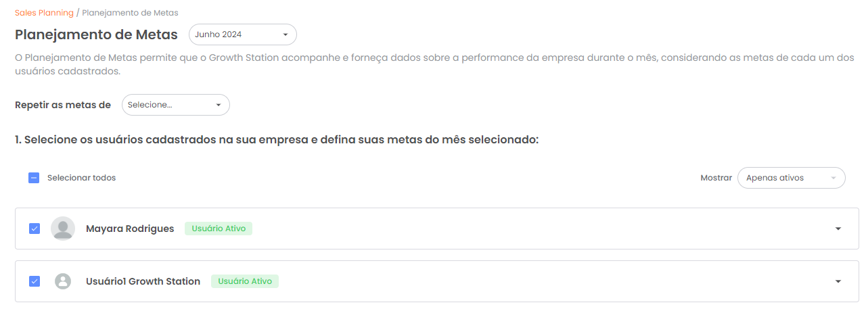The image size is (866, 309).
Task: Open the Junho 2024 month dropdown
Action: coord(242,34)
